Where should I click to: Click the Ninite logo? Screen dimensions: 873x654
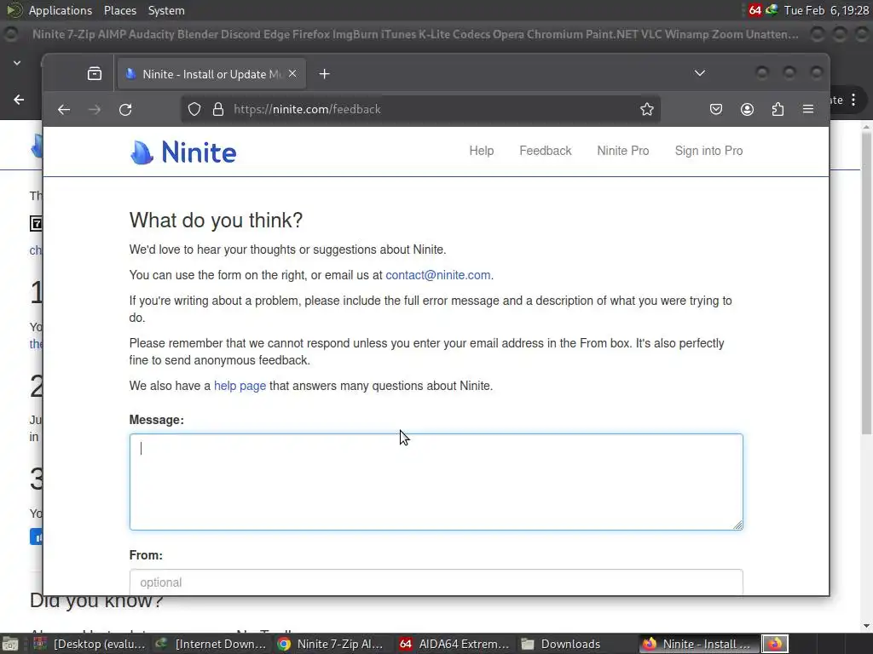tap(183, 152)
